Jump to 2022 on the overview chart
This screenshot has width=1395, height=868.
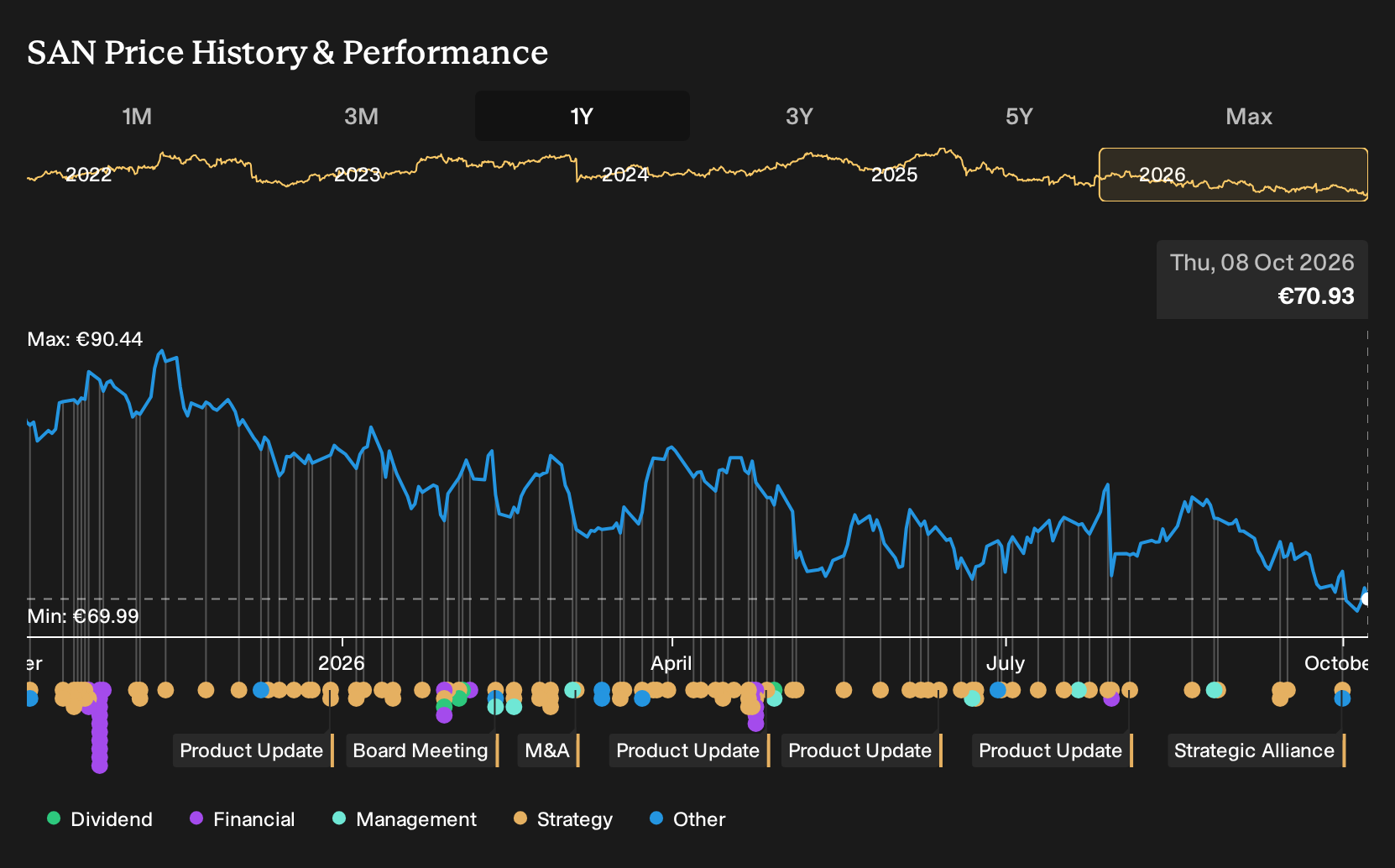click(x=88, y=175)
